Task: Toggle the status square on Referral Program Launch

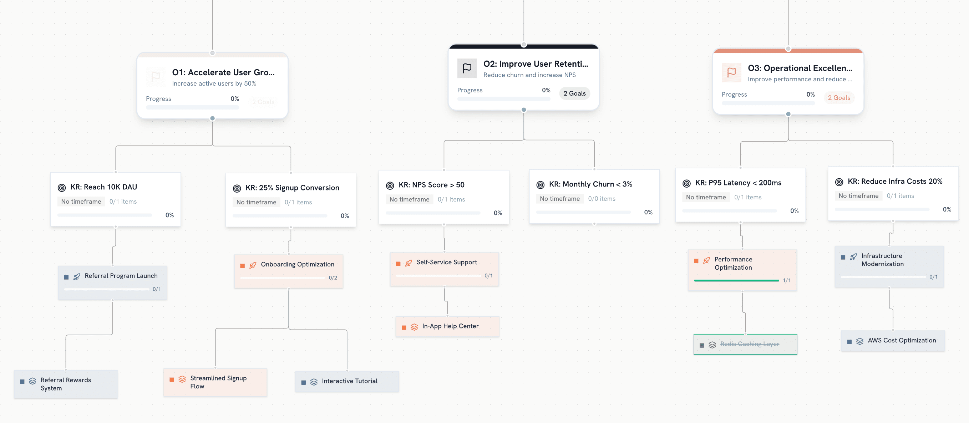Action: pyautogui.click(x=67, y=276)
